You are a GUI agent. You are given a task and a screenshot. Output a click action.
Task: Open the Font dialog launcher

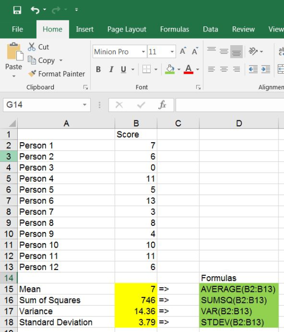pos(198,87)
